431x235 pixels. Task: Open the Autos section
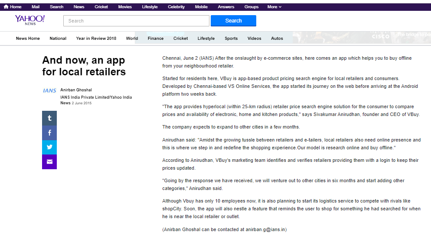(x=277, y=39)
